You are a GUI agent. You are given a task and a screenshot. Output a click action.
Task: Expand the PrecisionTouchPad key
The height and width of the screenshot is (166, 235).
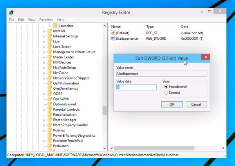tap(44, 141)
